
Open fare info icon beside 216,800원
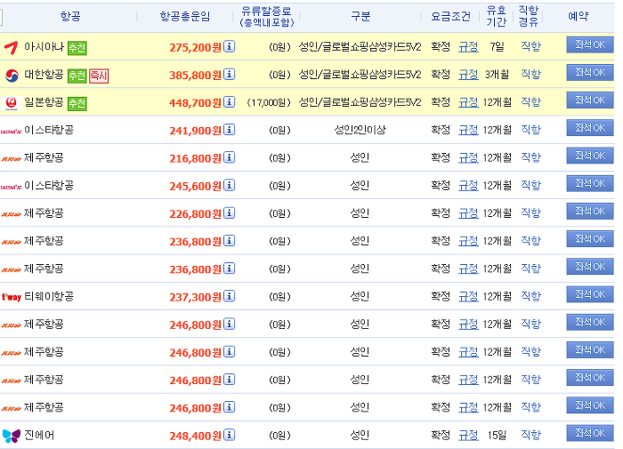230,157
